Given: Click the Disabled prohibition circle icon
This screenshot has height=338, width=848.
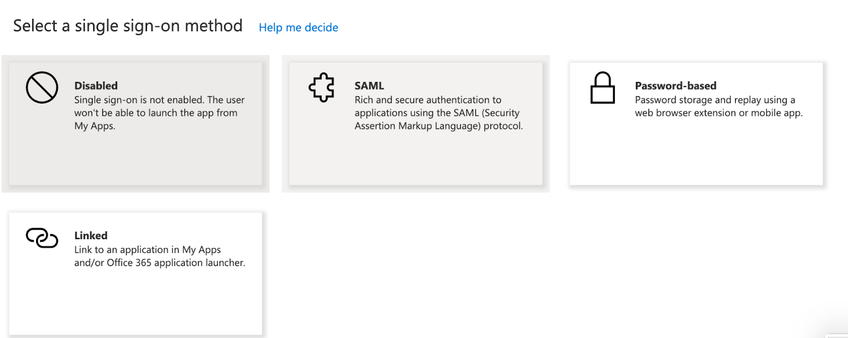Looking at the screenshot, I should [x=42, y=87].
